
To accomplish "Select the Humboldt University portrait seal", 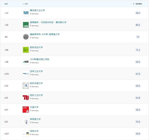I will click(26, 86).
